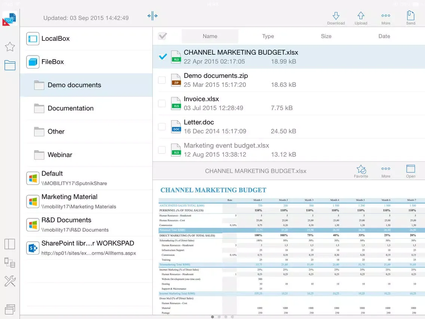The image size is (425, 319).
Task: Click the Send clipboard icon
Action: (x=410, y=18)
